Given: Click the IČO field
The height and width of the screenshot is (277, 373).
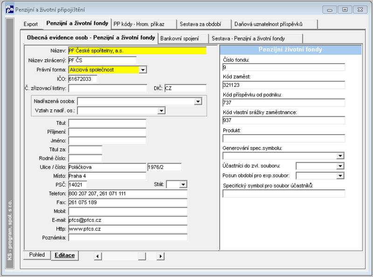Looking at the screenshot, I should tap(83, 79).
